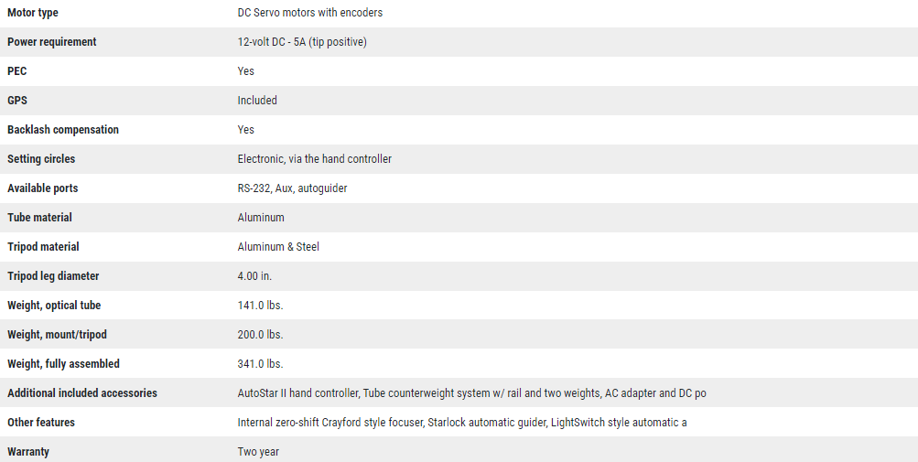Click the "Two year" warranty value
Image resolution: width=918 pixels, height=462 pixels.
coord(258,452)
